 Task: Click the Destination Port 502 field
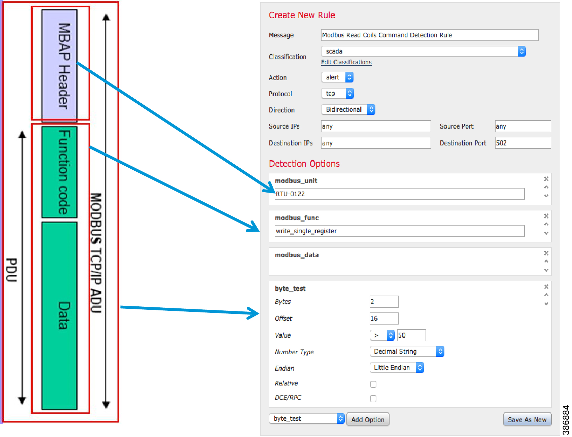(523, 143)
